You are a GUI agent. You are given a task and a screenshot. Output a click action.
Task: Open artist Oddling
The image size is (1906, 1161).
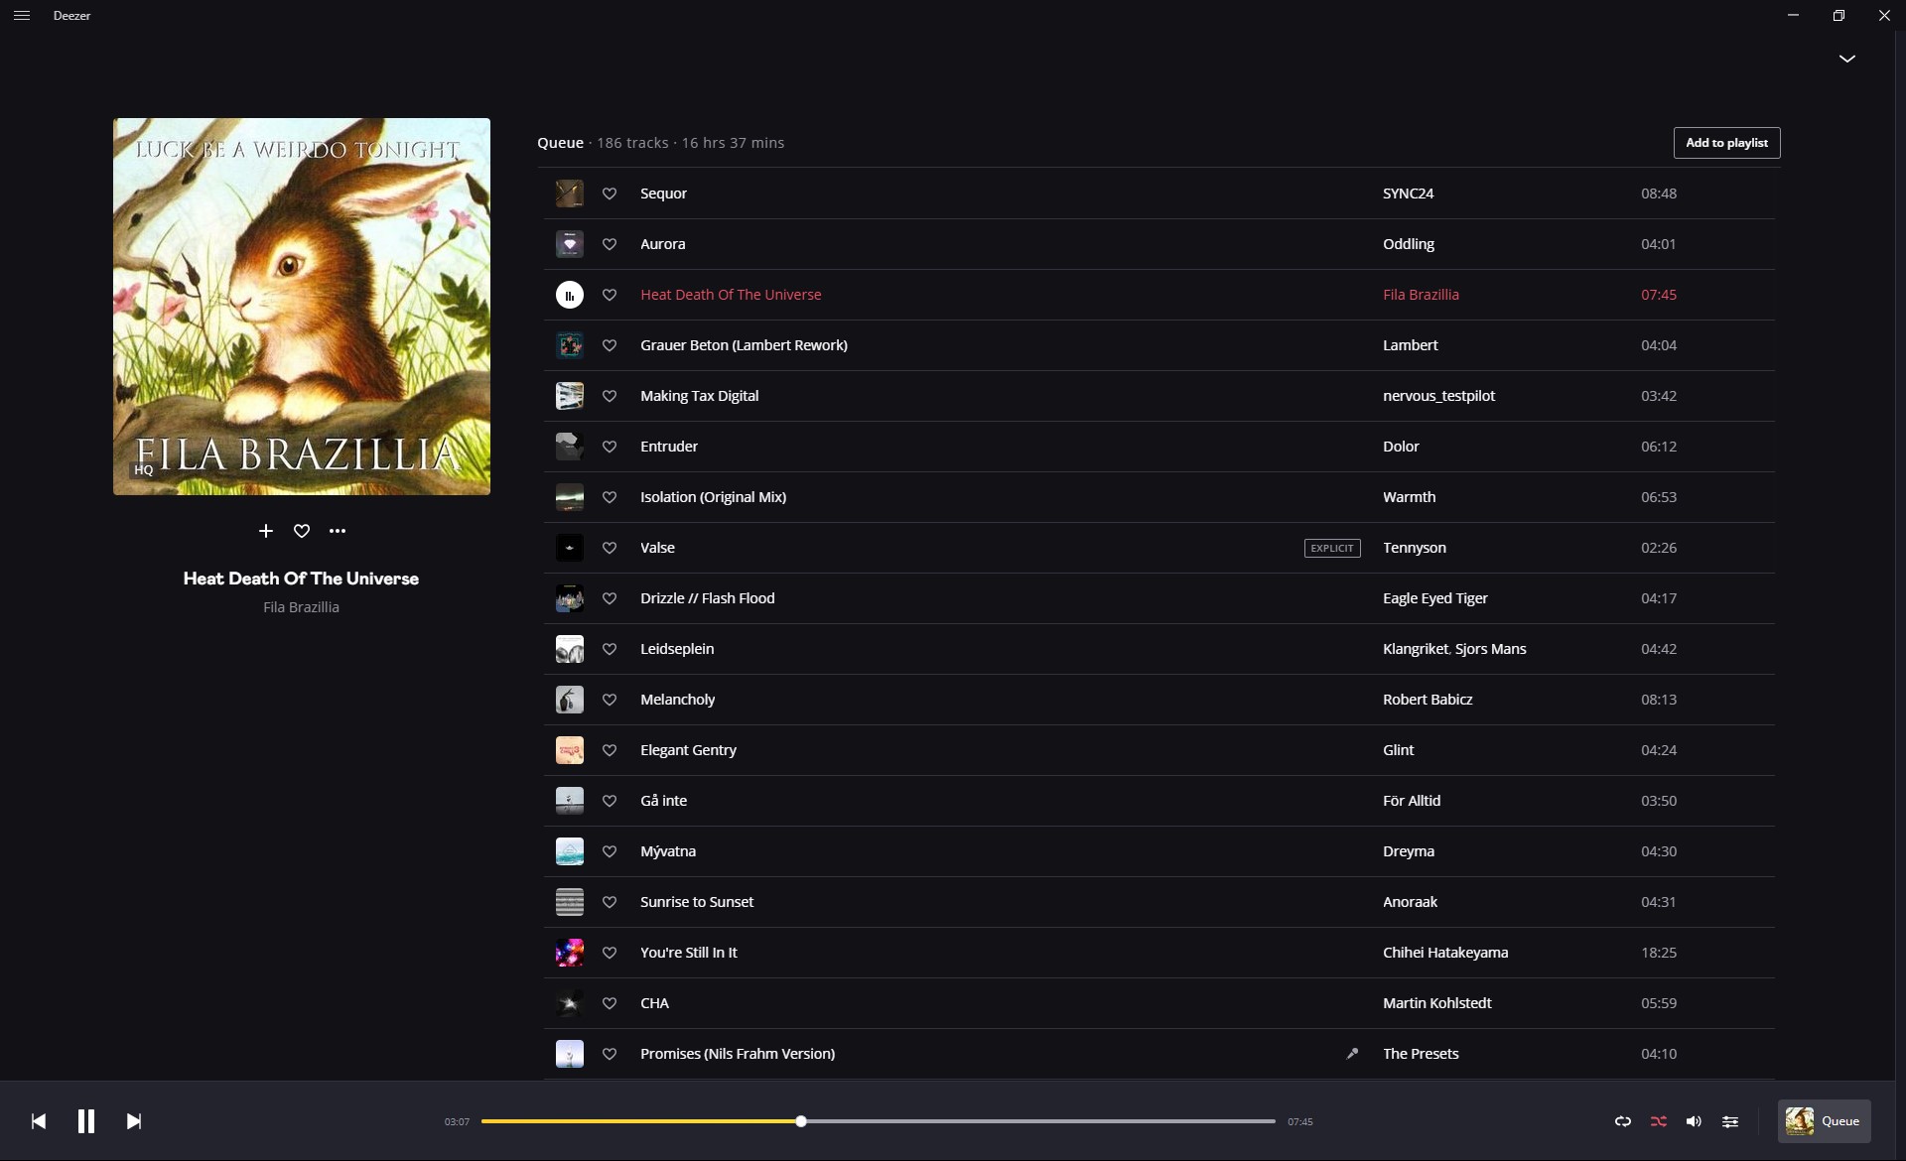(x=1409, y=244)
